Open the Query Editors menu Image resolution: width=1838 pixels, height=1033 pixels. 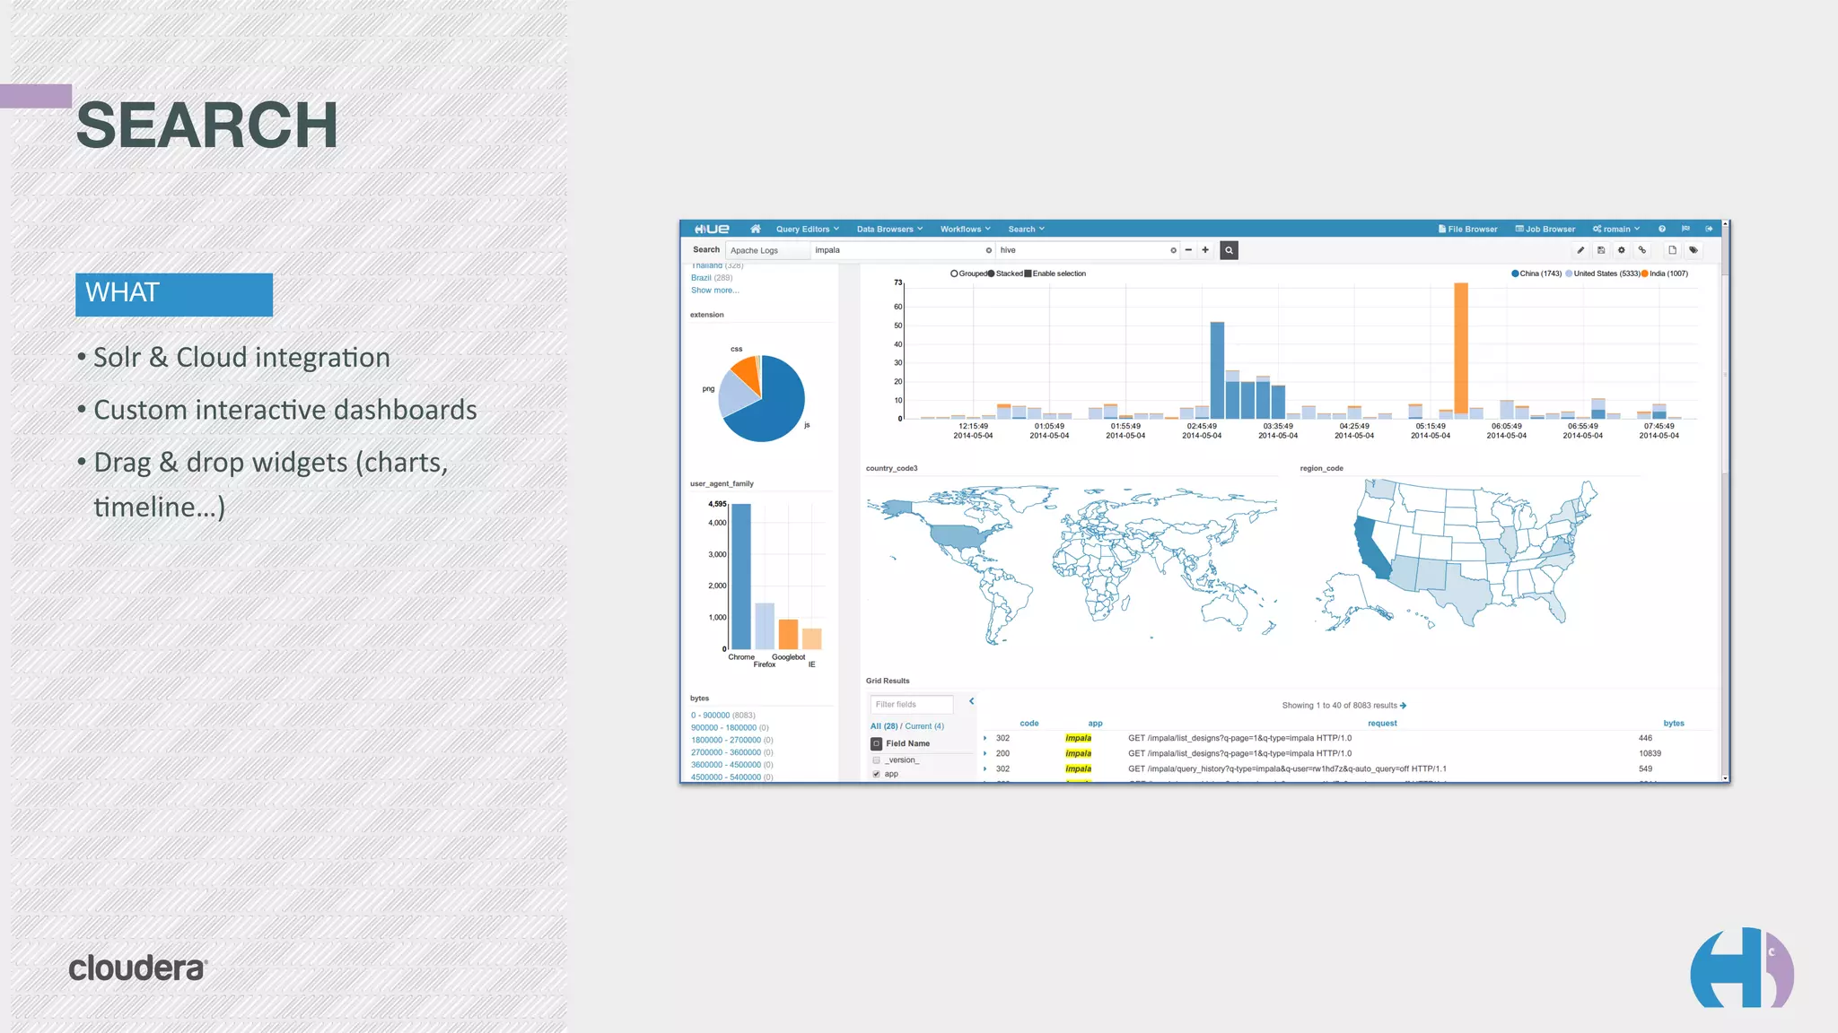pyautogui.click(x=807, y=229)
